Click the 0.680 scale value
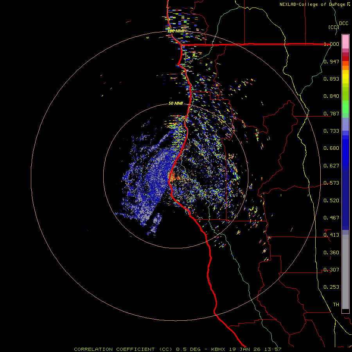 pos(331,148)
